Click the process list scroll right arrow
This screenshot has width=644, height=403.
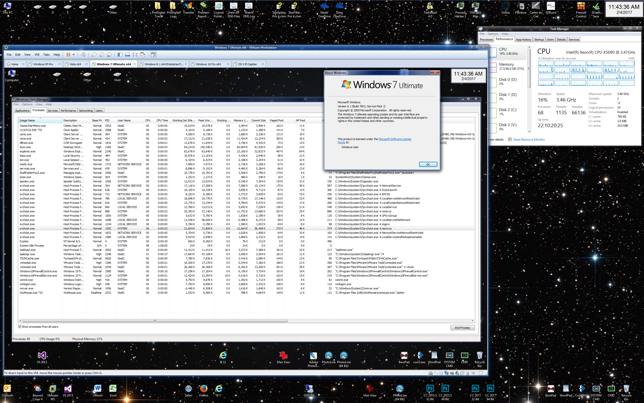pos(473,321)
